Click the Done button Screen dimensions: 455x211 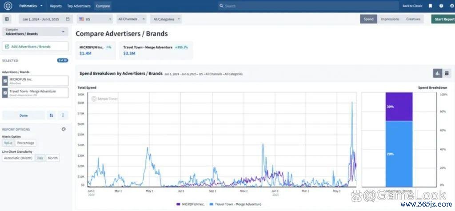click(x=24, y=115)
